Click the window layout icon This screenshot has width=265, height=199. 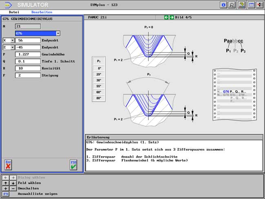(252, 5)
